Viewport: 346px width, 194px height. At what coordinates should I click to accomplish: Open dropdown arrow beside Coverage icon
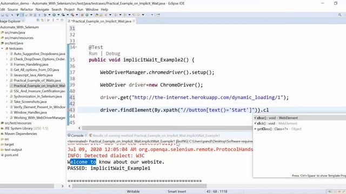tap(68, 15)
